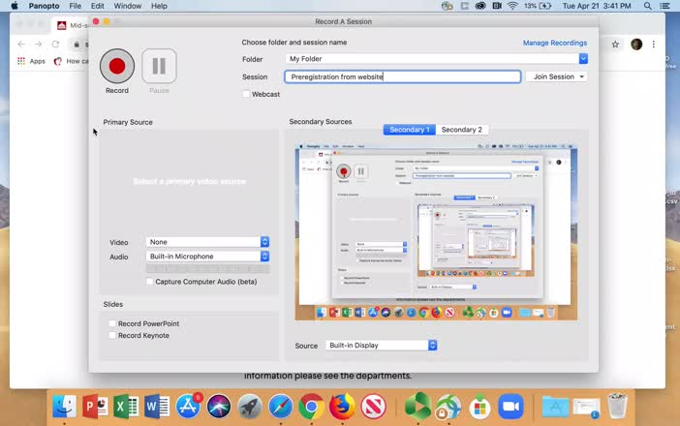Viewport: 680px width, 426px height.
Task: Open the Wi-Fi menu bar icon
Action: 512,6
